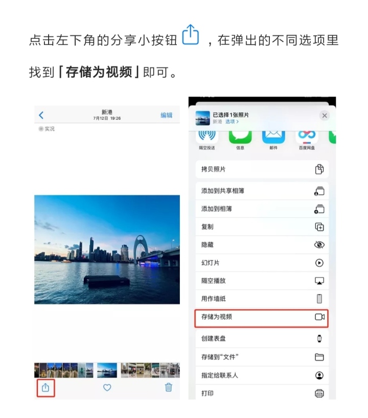Tap the trash delete icon
The width and height of the screenshot is (368, 418).
(169, 387)
